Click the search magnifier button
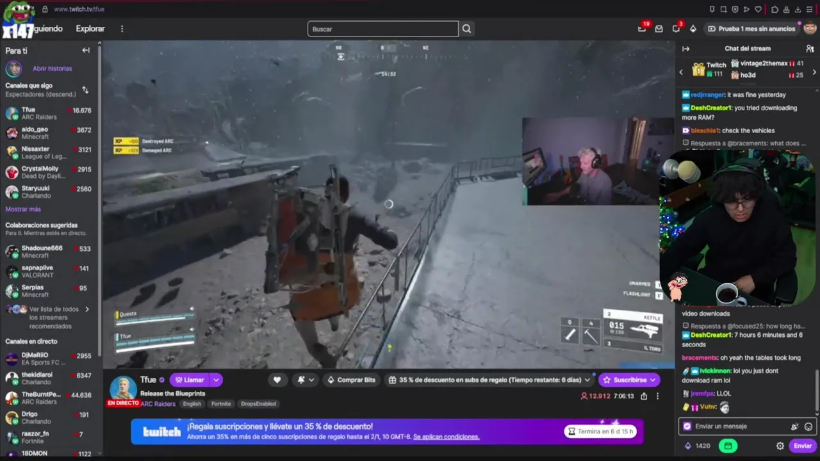The image size is (820, 461). click(x=466, y=29)
